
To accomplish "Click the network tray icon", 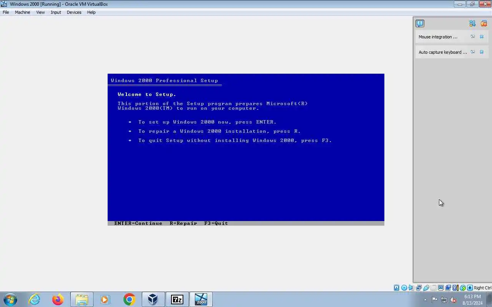I will [x=444, y=300].
